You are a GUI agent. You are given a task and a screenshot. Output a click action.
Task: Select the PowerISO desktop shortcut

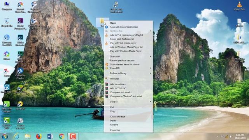coord(20,105)
